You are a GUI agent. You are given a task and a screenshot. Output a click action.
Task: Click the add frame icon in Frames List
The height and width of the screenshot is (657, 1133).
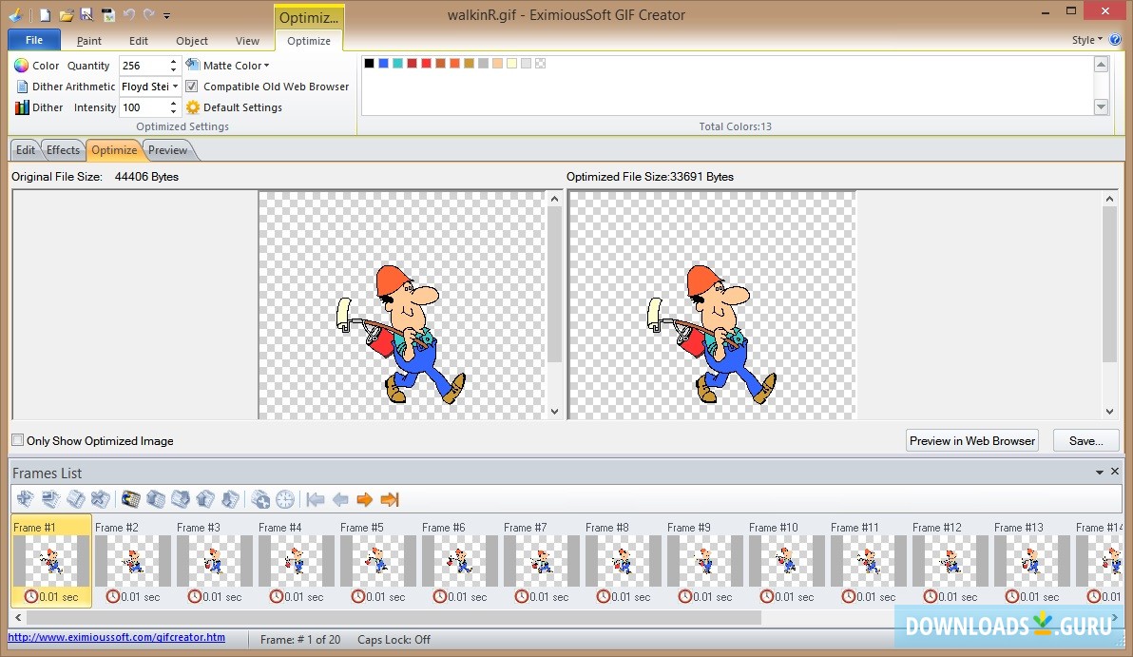pyautogui.click(x=26, y=499)
